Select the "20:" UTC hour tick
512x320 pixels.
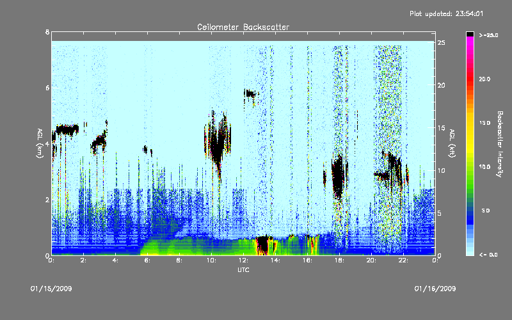pos(372,260)
